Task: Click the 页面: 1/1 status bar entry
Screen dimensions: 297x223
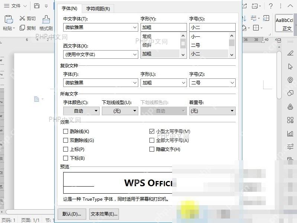Action: pos(30,220)
